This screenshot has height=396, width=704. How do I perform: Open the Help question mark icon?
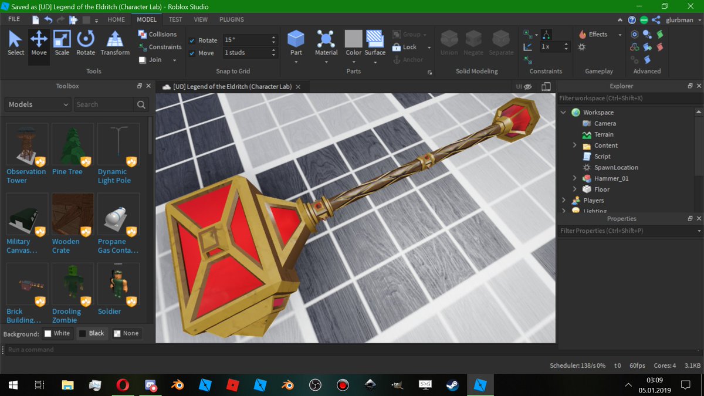coord(632,19)
